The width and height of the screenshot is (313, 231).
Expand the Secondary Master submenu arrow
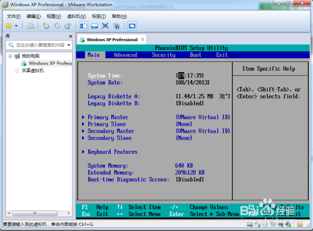point(83,131)
